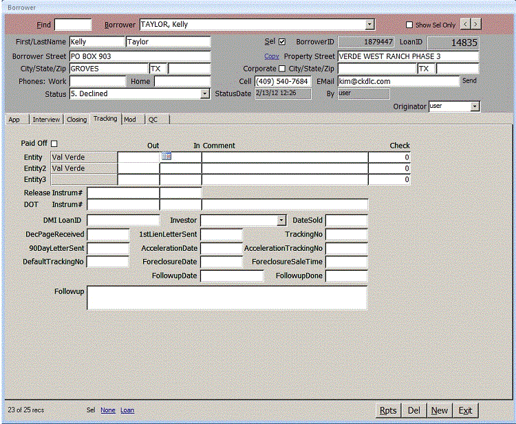Toggle the Show Sel Only checkbox
Viewport: 516px width, 424px height.
pyautogui.click(x=409, y=25)
